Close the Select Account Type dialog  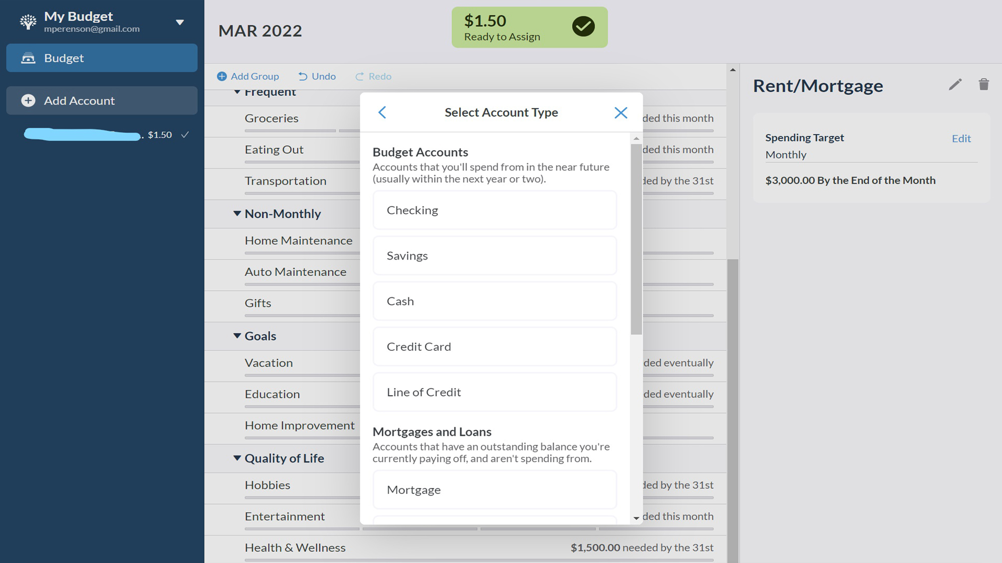tap(621, 113)
